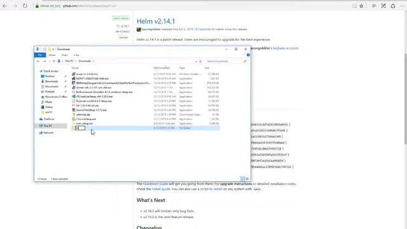Reload the GitHub page in browser
The width and height of the screenshot is (407, 229).
point(25,6)
